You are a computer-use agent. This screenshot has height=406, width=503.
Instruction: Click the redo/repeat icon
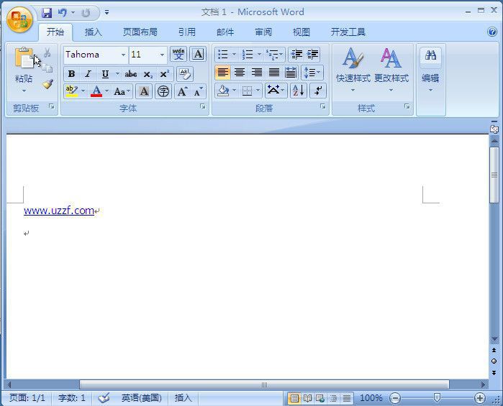pos(86,13)
